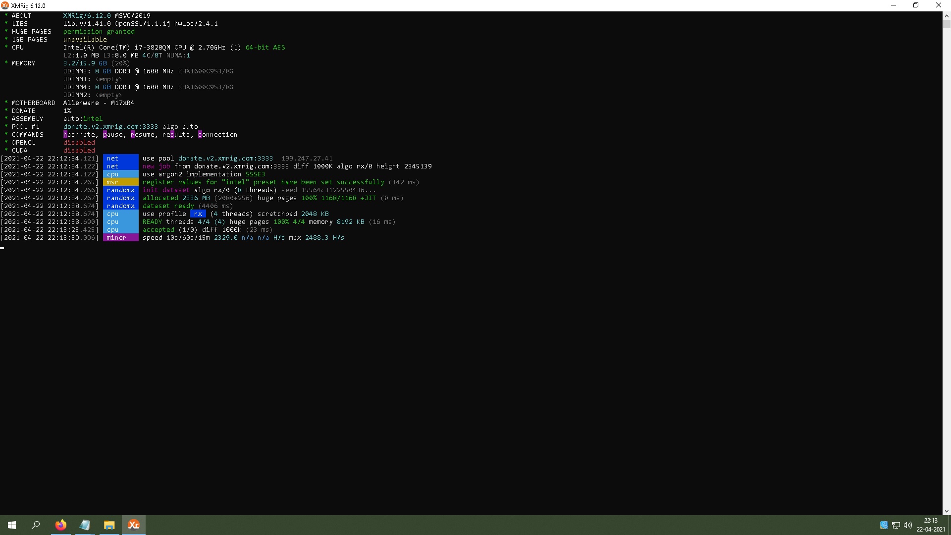Open the notepad-style app in the taskbar
The width and height of the screenshot is (951, 535).
tap(85, 525)
